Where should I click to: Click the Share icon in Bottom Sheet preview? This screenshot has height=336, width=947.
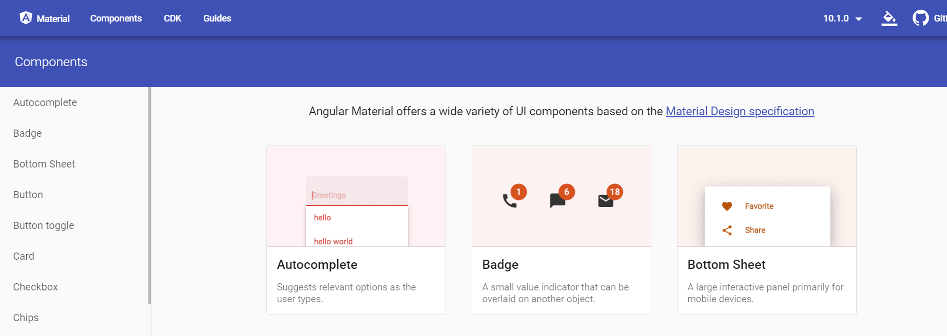tap(727, 230)
